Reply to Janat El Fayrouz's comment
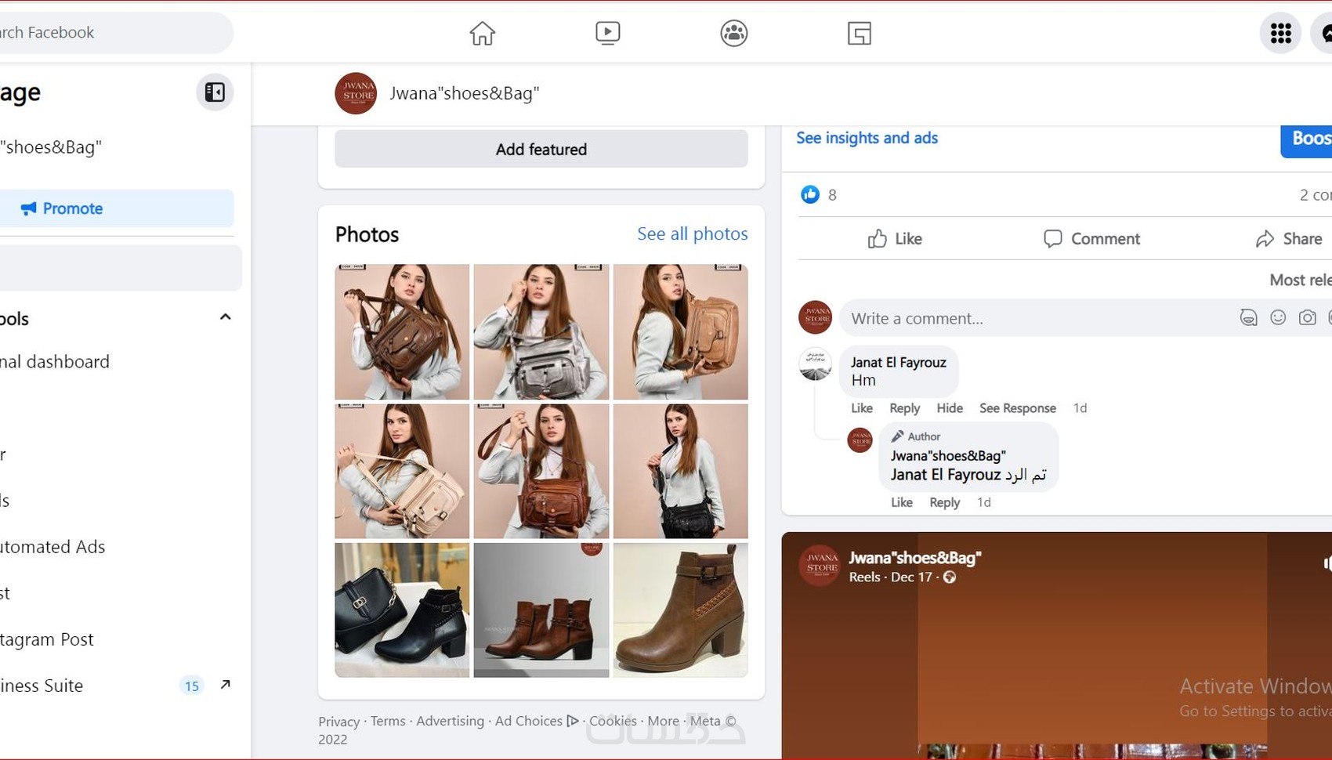This screenshot has height=760, width=1332. [905, 408]
